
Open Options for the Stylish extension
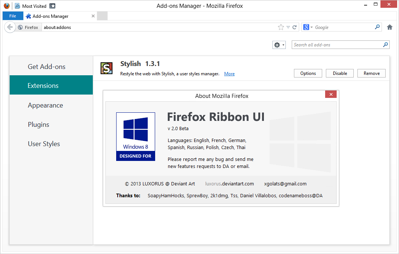[308, 73]
